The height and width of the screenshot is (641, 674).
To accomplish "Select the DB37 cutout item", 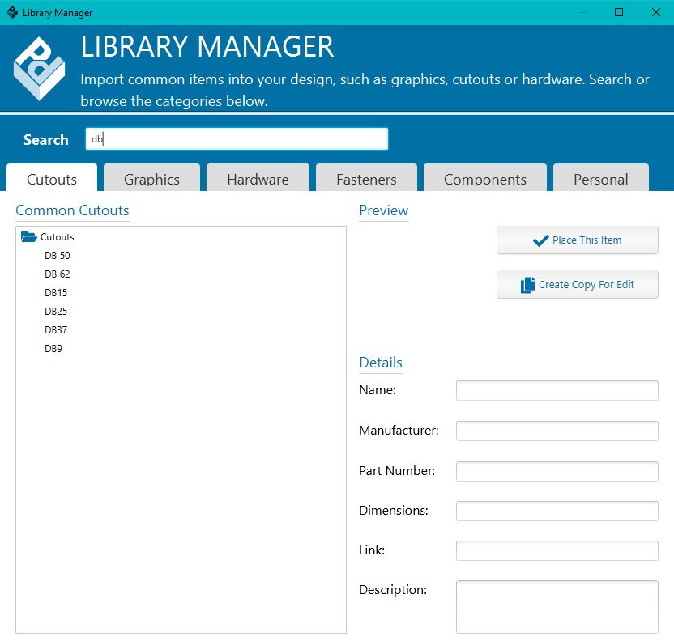I will tap(55, 329).
